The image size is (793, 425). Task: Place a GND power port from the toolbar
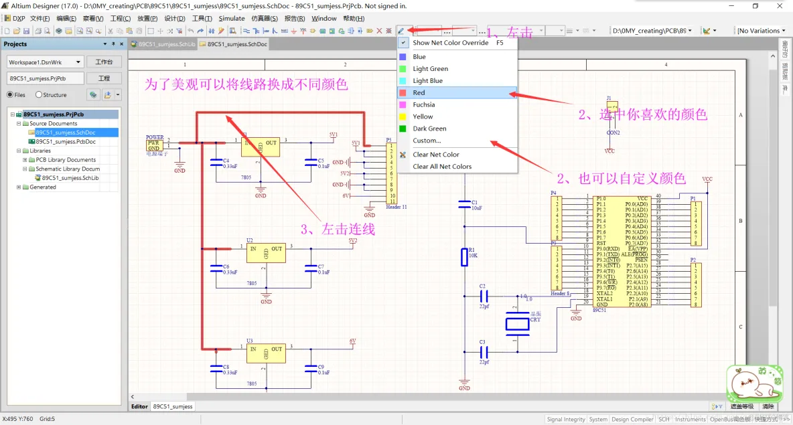[x=294, y=31]
